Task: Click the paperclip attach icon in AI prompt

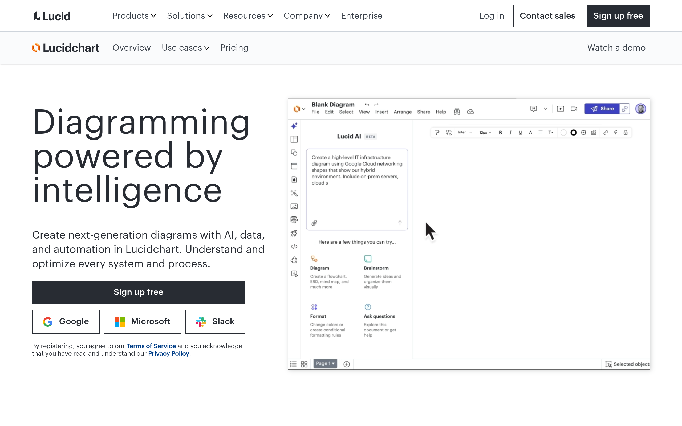Action: pos(314,223)
